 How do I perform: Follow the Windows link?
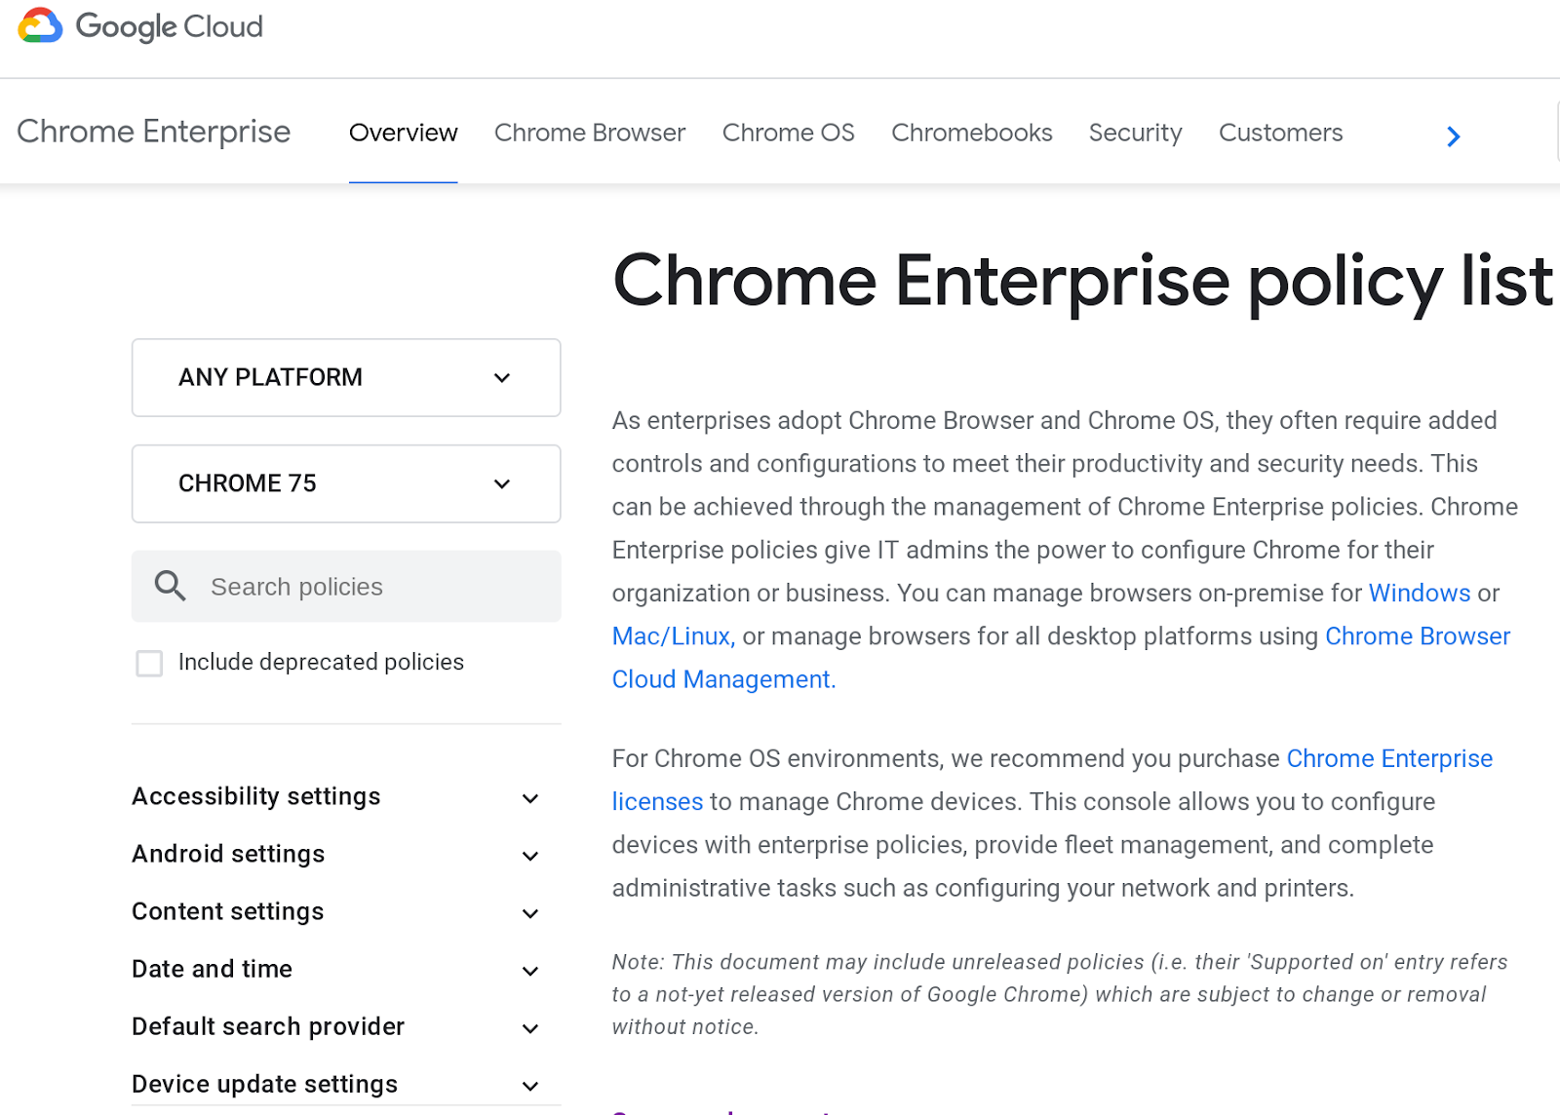click(x=1420, y=593)
